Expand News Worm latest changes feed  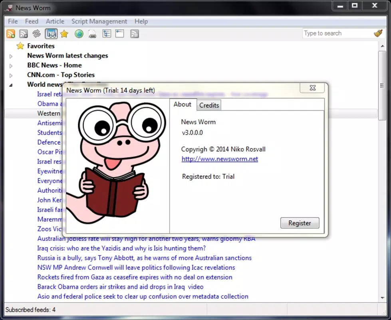click(11, 56)
